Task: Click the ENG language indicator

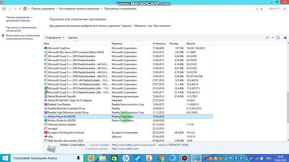Action: tap(269, 158)
